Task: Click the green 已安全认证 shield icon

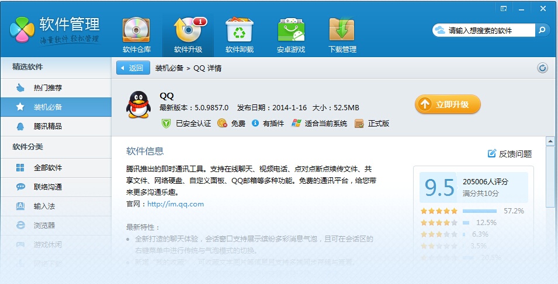Action: coord(166,123)
